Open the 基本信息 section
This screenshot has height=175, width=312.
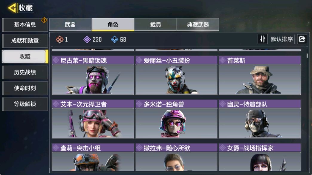click(25, 25)
